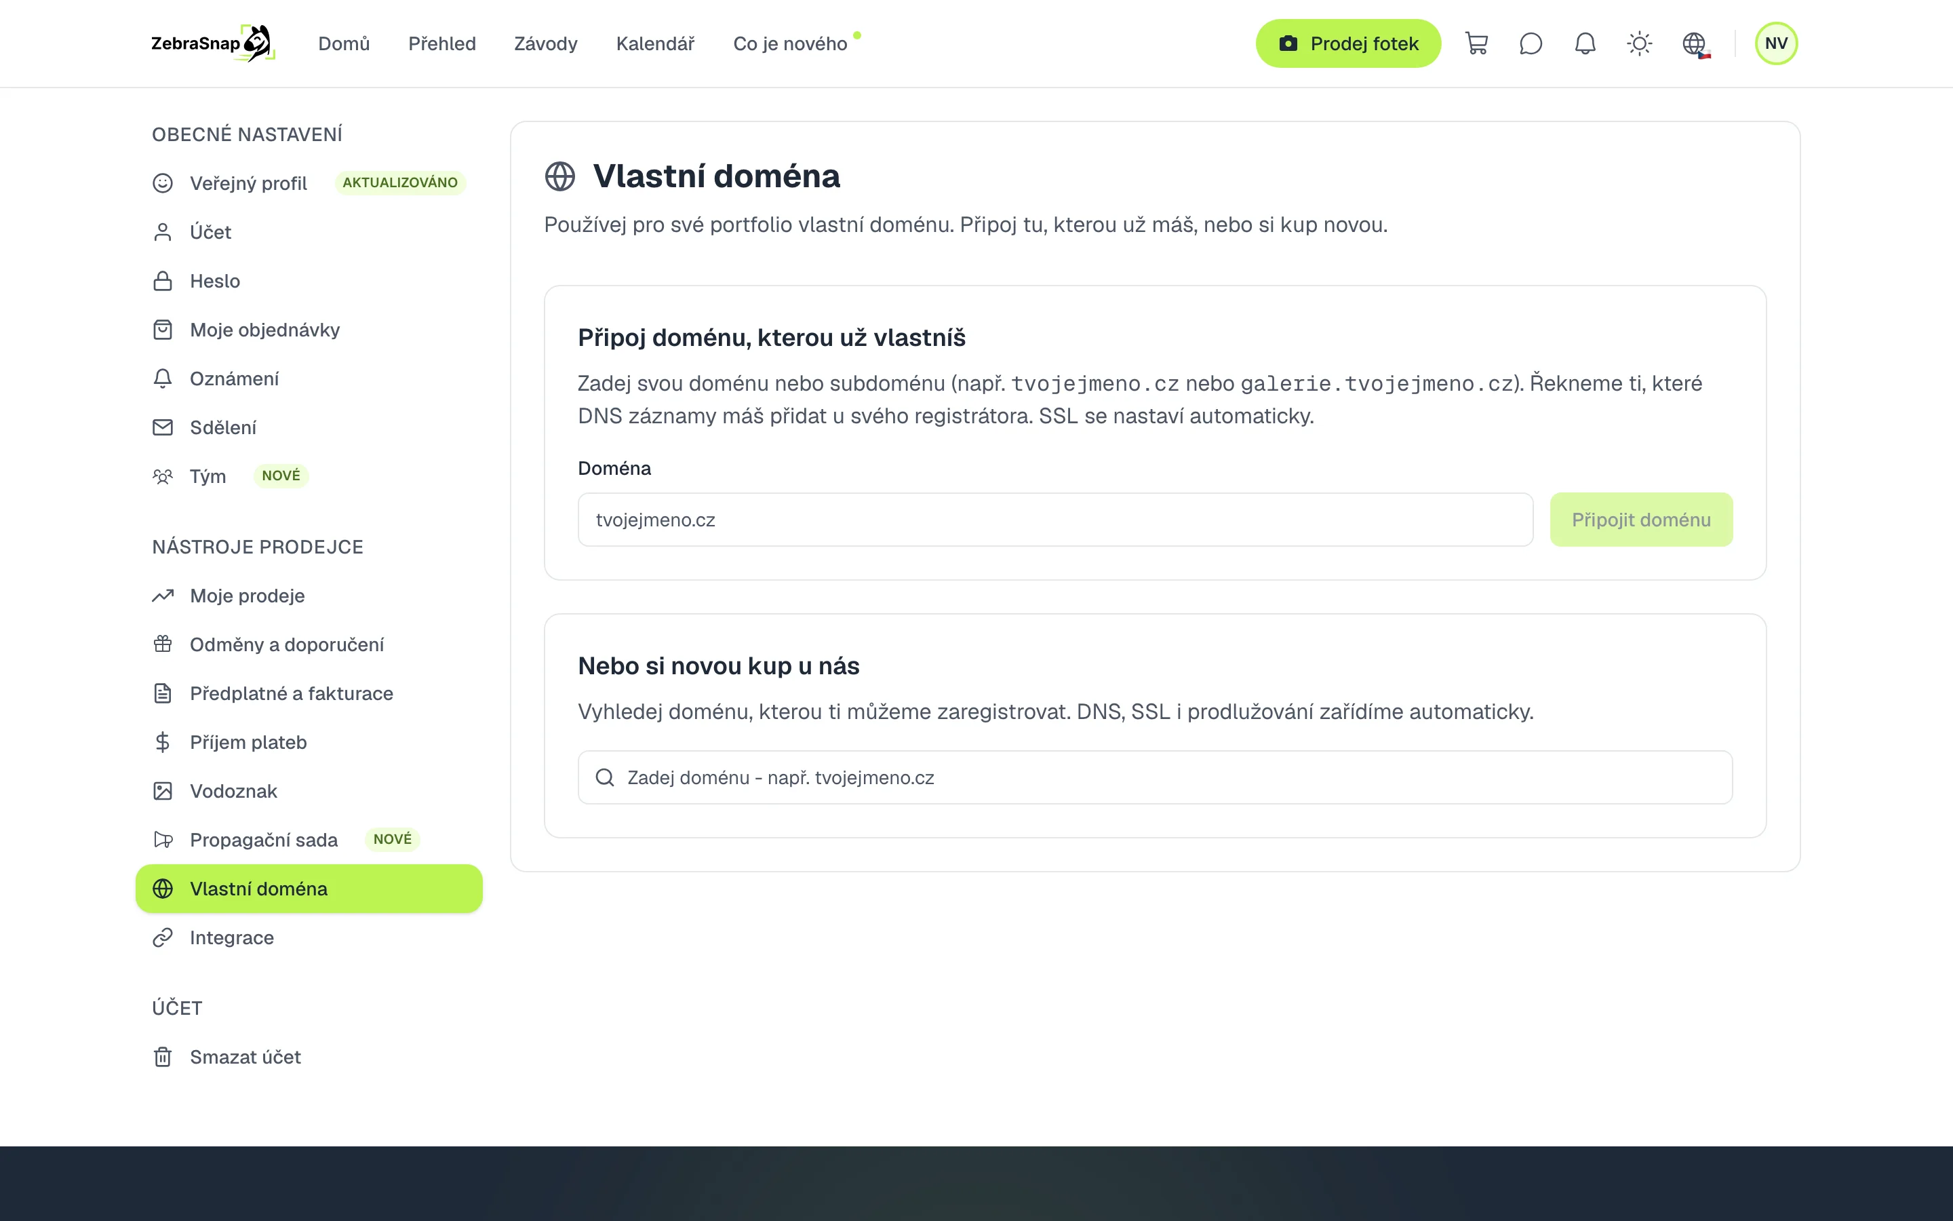Open Veřejný profil smiley icon

[163, 183]
